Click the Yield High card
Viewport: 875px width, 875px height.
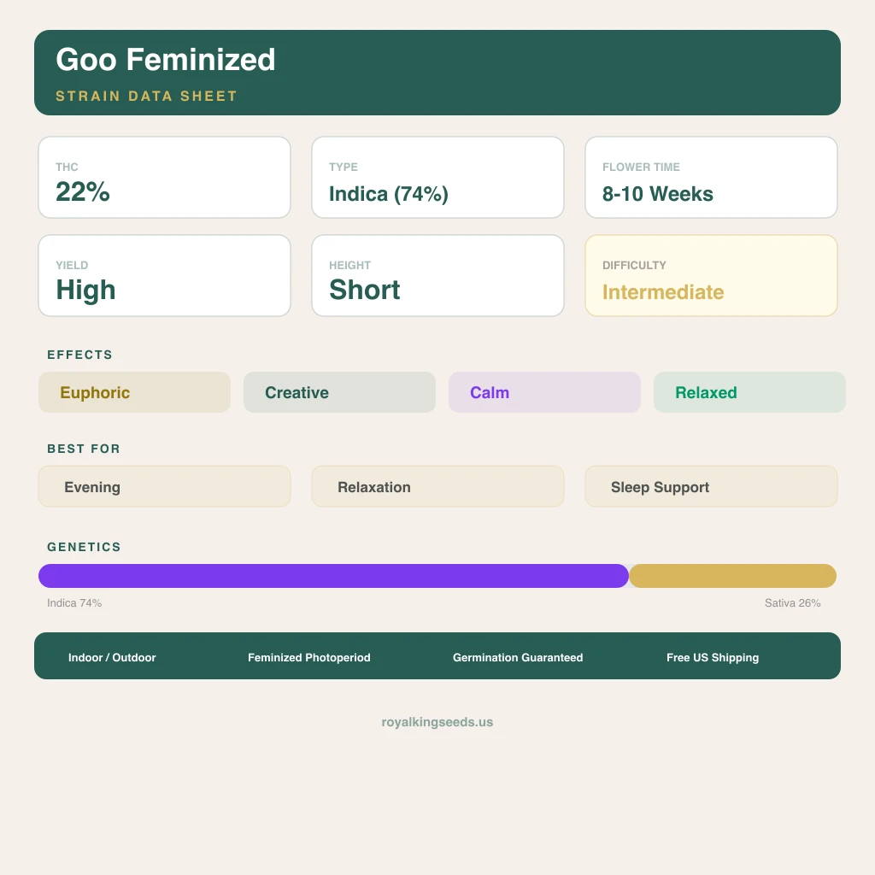[x=164, y=276]
